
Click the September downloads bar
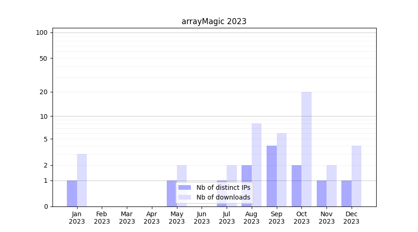(281, 170)
